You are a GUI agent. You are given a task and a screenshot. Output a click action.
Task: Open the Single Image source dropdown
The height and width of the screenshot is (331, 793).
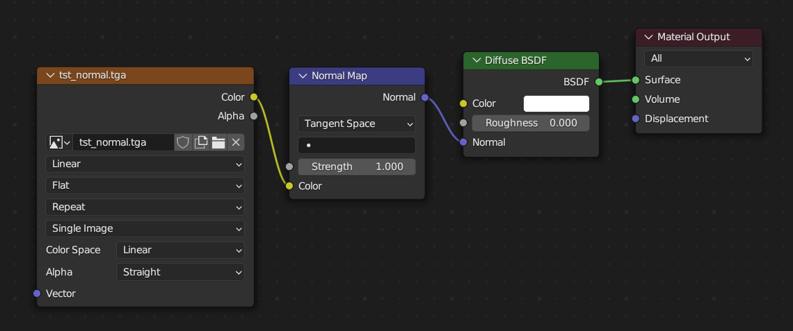tap(145, 228)
